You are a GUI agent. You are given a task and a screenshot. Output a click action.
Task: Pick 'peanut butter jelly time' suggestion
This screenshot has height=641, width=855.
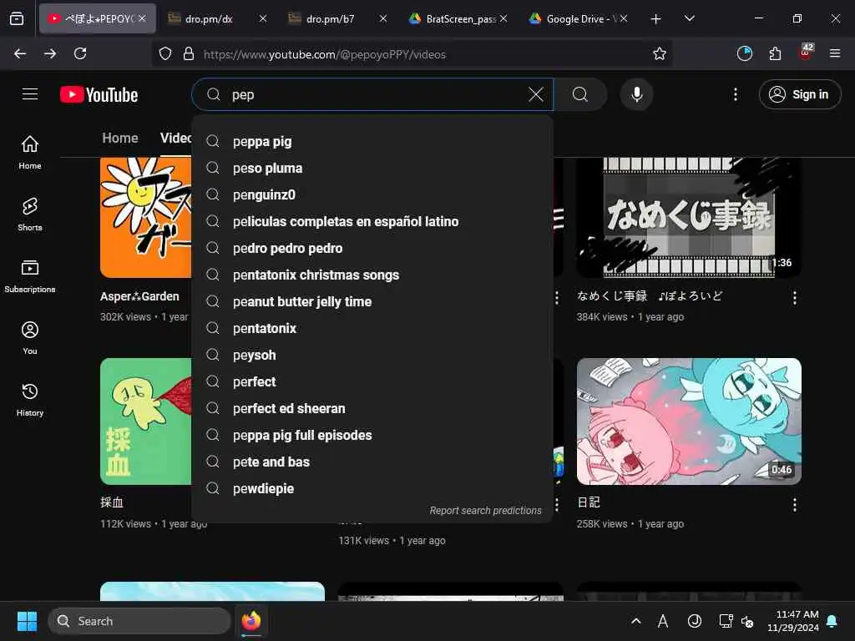[x=372, y=302]
